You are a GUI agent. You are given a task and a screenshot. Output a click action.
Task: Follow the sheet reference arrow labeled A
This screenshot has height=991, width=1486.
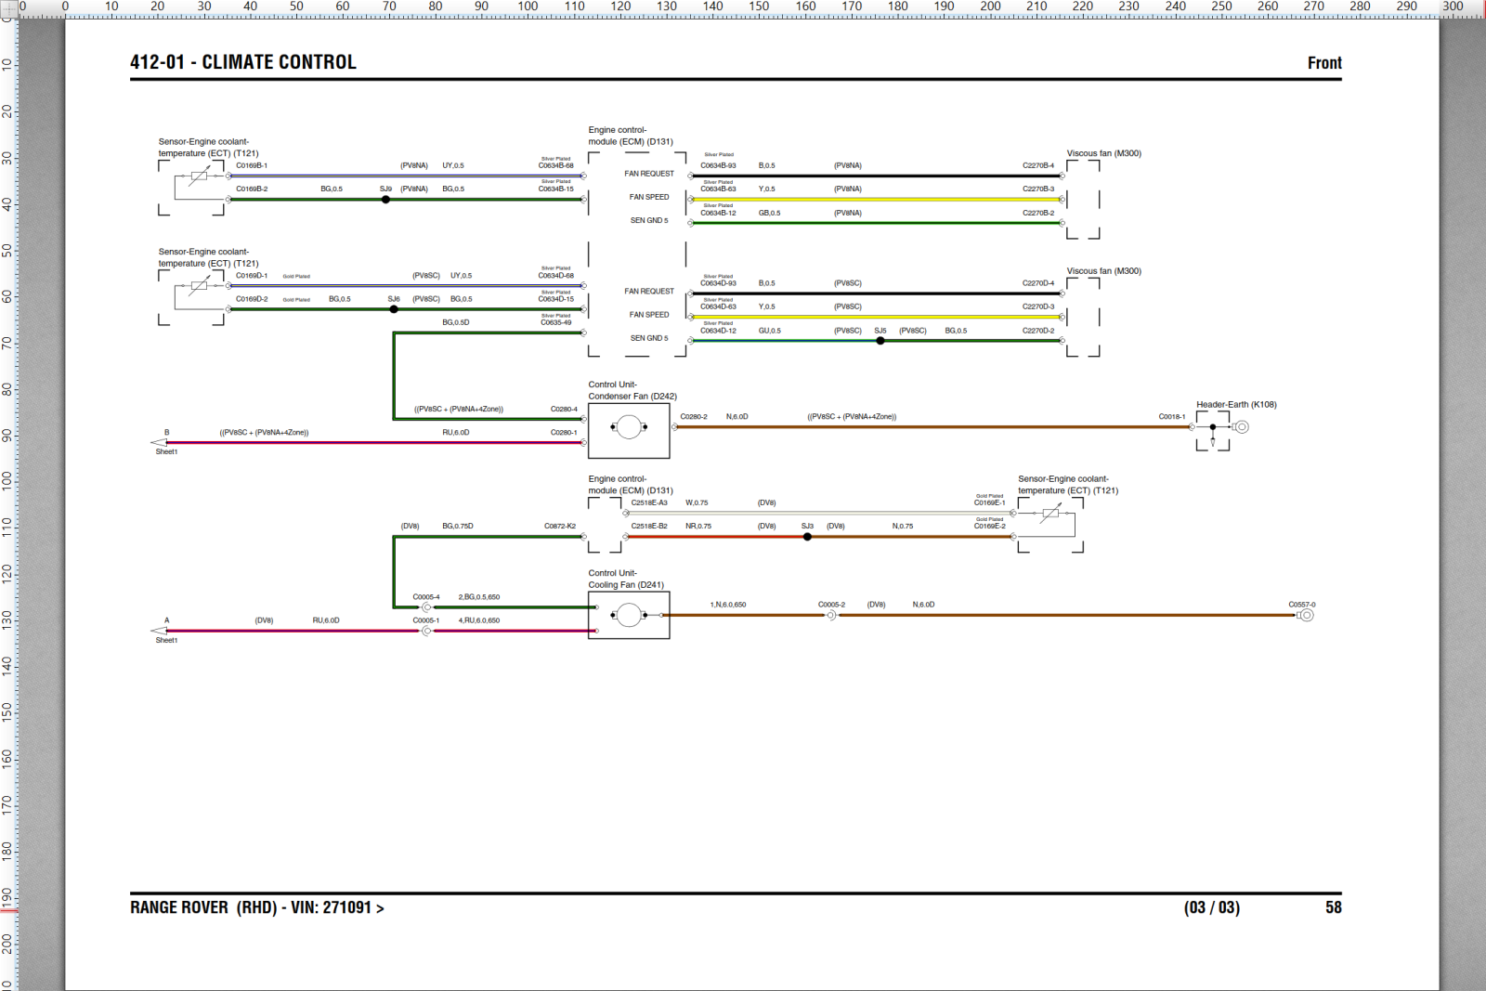159,631
